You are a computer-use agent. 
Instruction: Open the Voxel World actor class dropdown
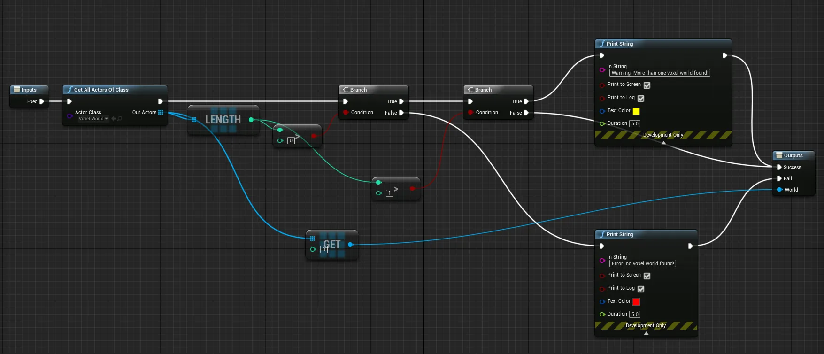93,119
